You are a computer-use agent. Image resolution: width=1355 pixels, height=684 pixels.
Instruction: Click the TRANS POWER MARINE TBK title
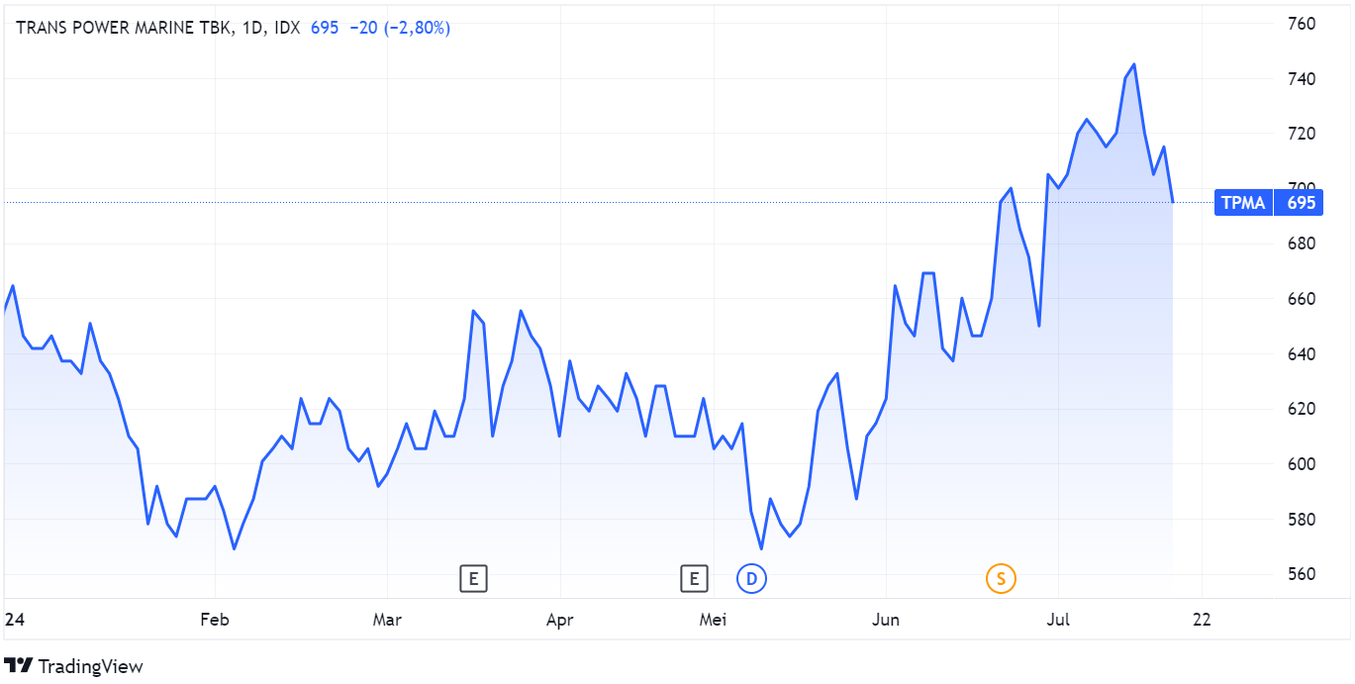(123, 29)
